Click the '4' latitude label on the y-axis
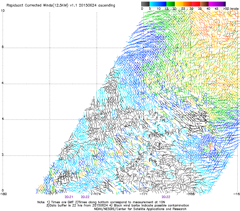This screenshot has height=211, width=240. (x=3, y=119)
